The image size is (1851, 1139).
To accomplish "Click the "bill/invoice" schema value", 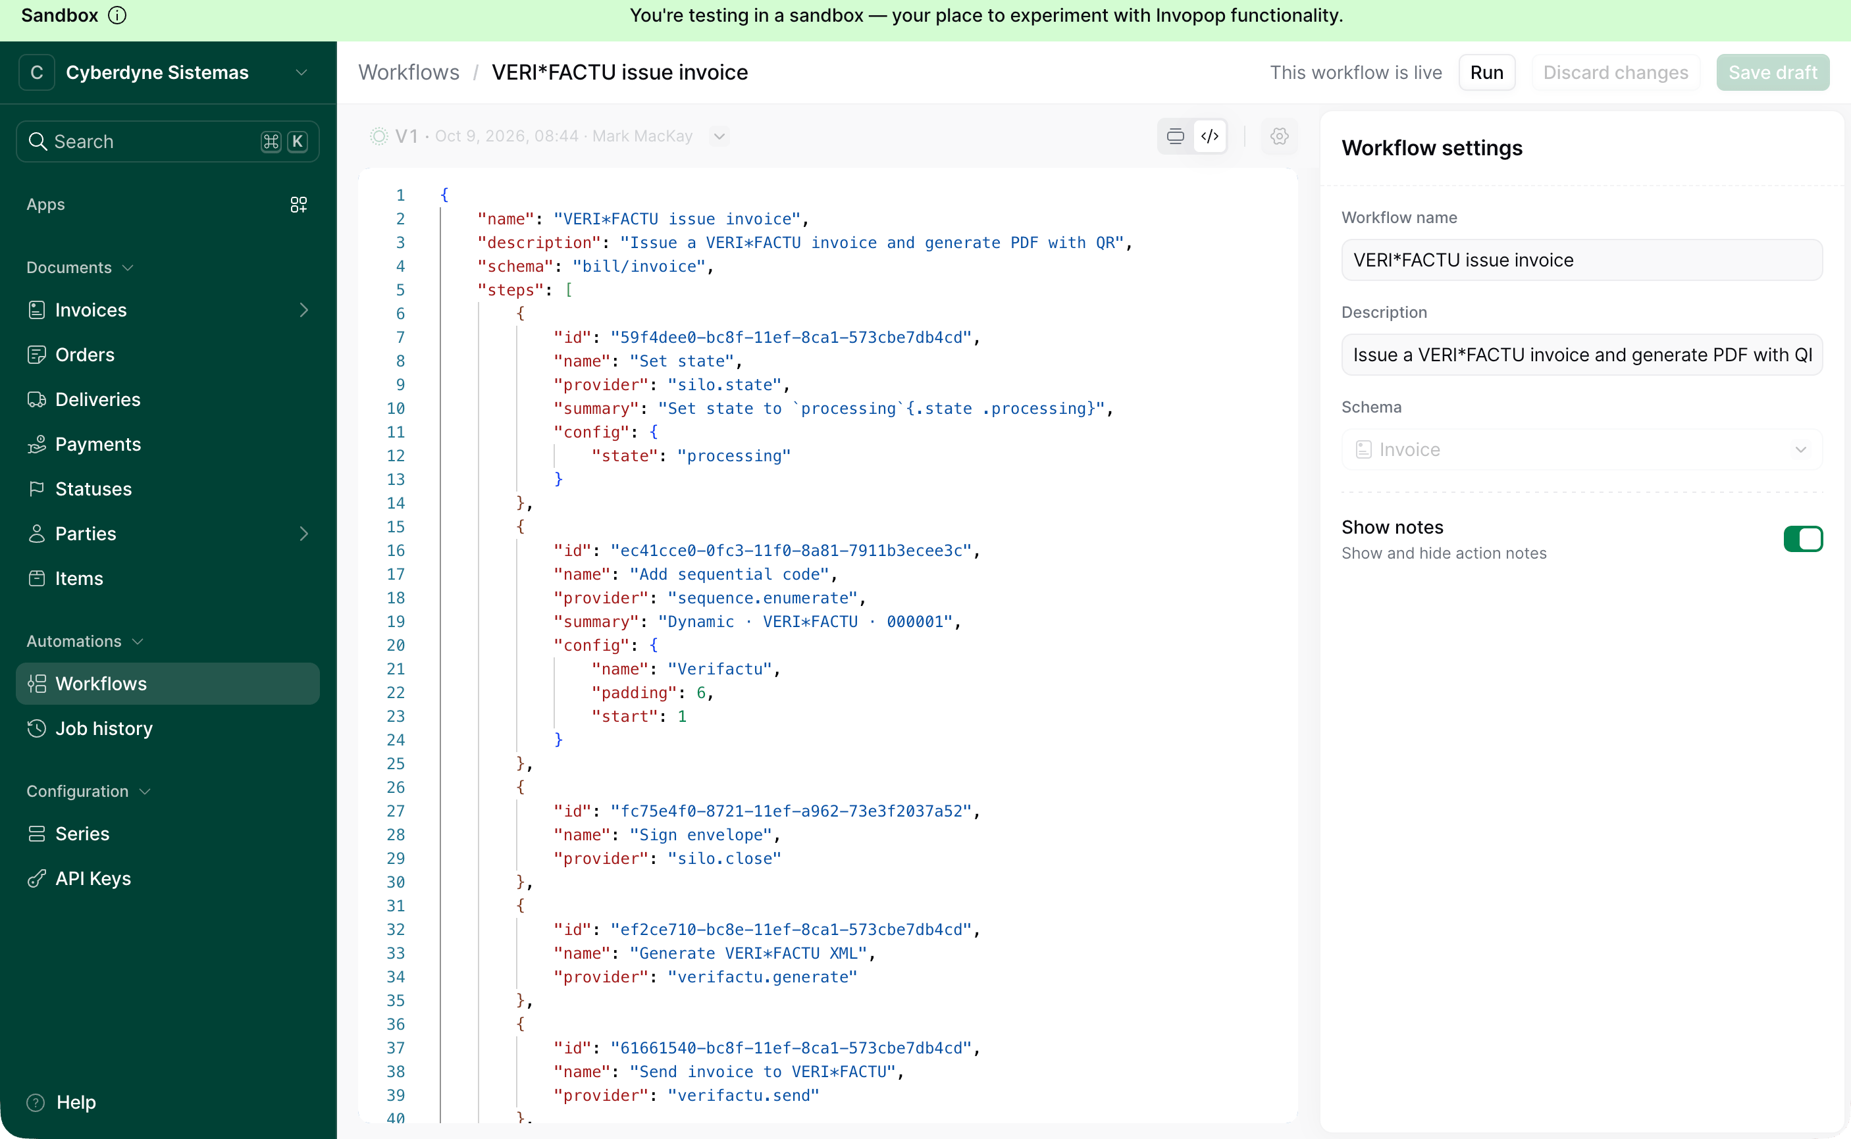I will tap(639, 266).
